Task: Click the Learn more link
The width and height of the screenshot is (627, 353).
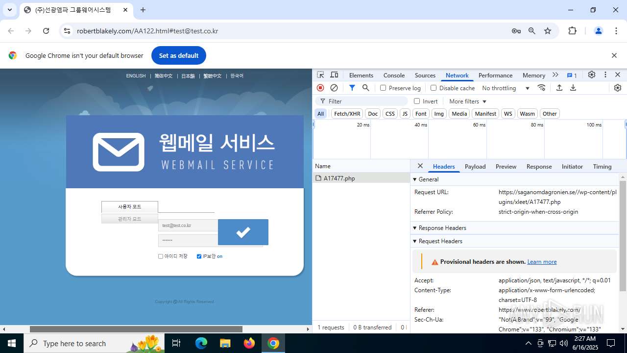Action: [x=542, y=262]
